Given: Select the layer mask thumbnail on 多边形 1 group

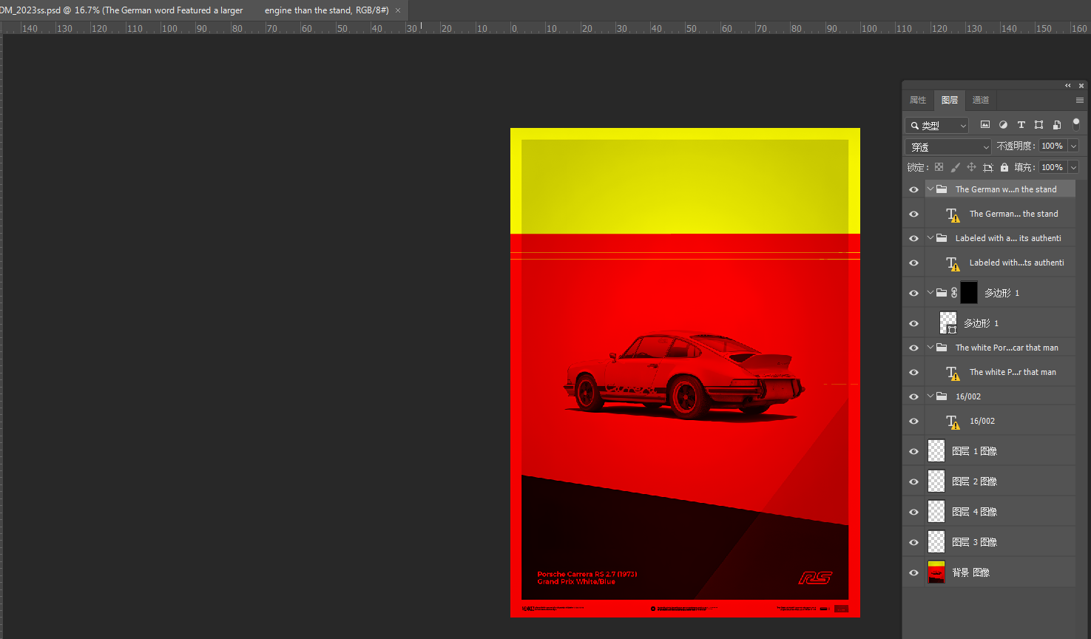Looking at the screenshot, I should point(969,293).
